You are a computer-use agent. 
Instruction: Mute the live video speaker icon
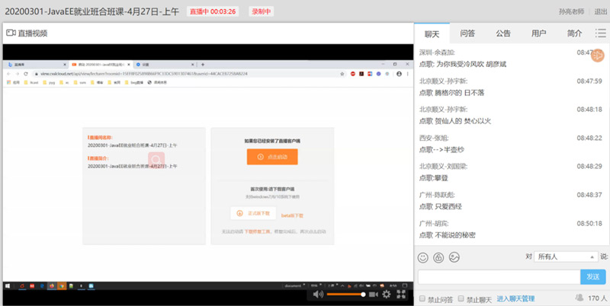318,294
